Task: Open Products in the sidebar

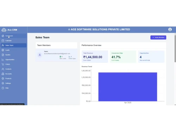Action: [x=13, y=78]
